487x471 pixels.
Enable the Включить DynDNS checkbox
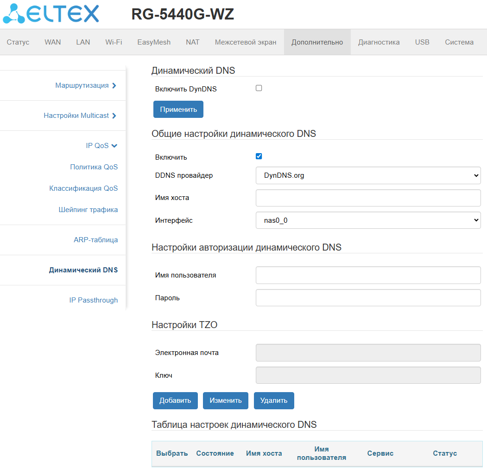click(259, 88)
